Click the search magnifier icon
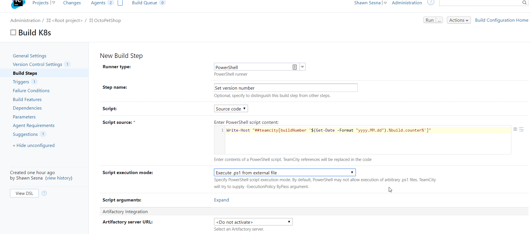 point(524,3)
